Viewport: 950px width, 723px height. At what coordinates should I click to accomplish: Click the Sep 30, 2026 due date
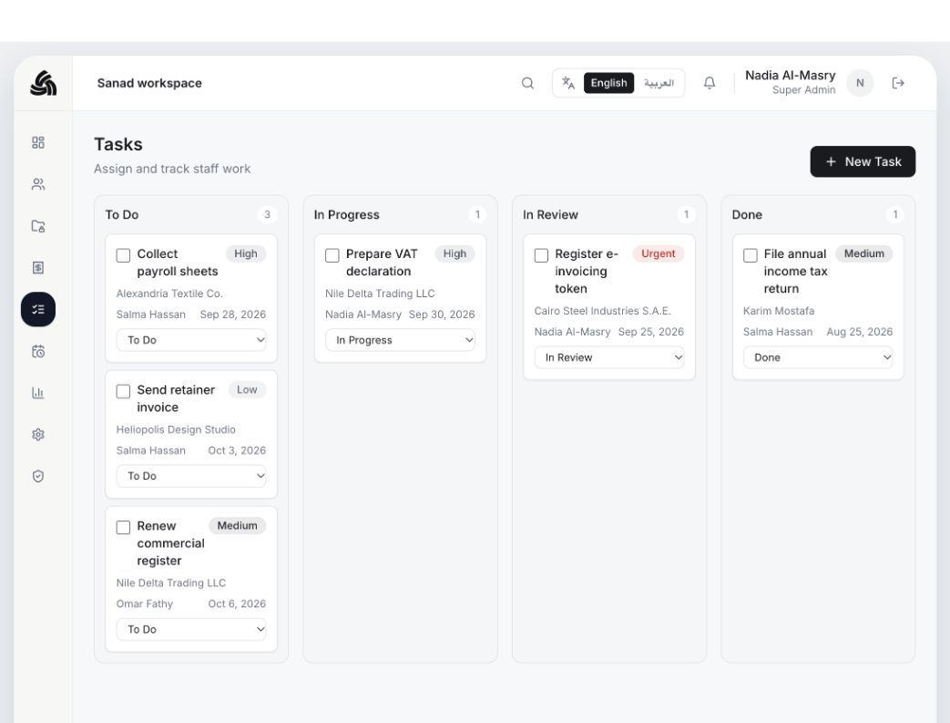(442, 315)
